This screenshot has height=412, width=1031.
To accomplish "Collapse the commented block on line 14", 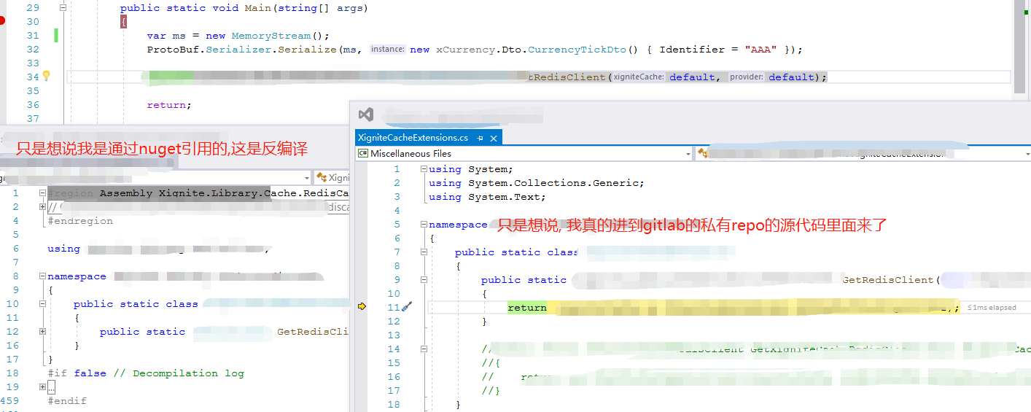I will (424, 349).
